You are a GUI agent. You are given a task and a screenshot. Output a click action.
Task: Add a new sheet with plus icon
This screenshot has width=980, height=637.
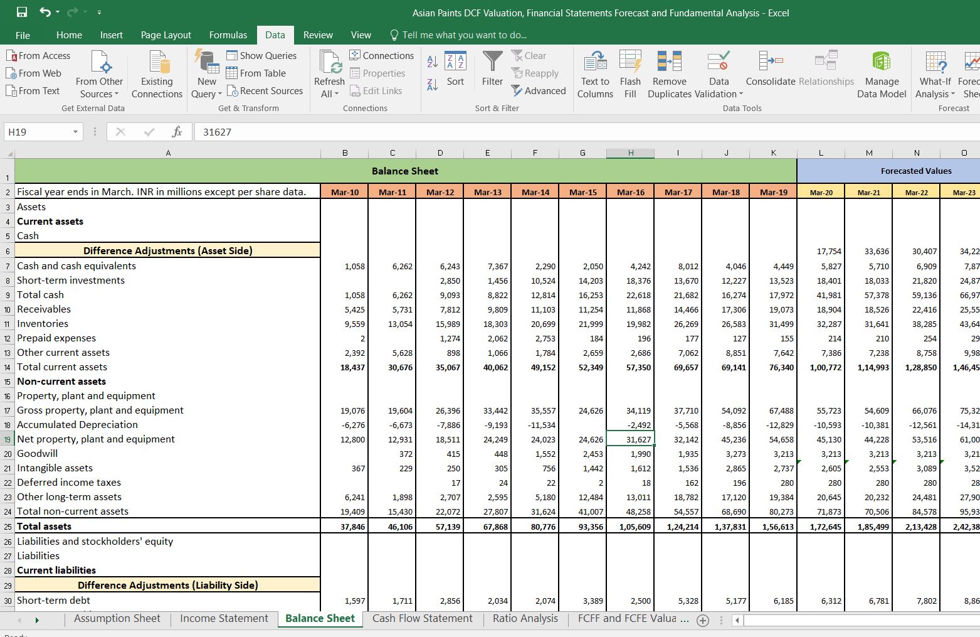pos(703,621)
